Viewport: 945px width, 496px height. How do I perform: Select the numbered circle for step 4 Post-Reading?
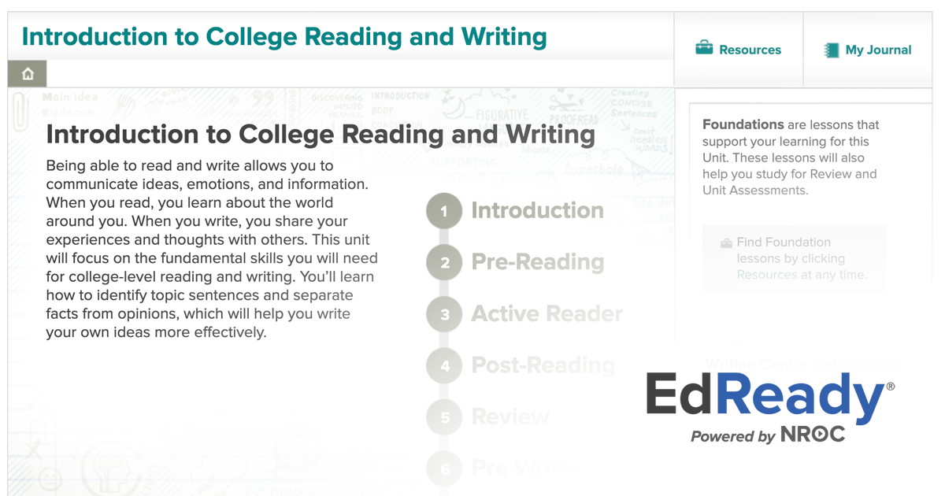(x=443, y=365)
